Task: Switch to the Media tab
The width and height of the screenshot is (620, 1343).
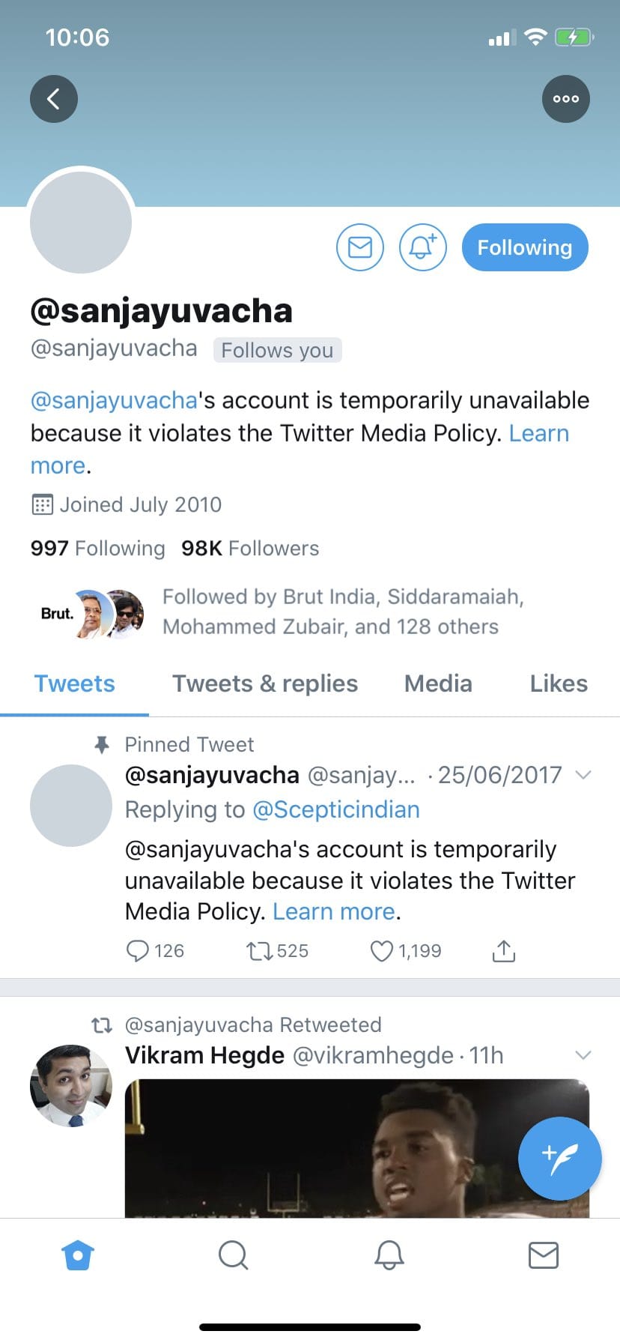Action: coord(438,683)
